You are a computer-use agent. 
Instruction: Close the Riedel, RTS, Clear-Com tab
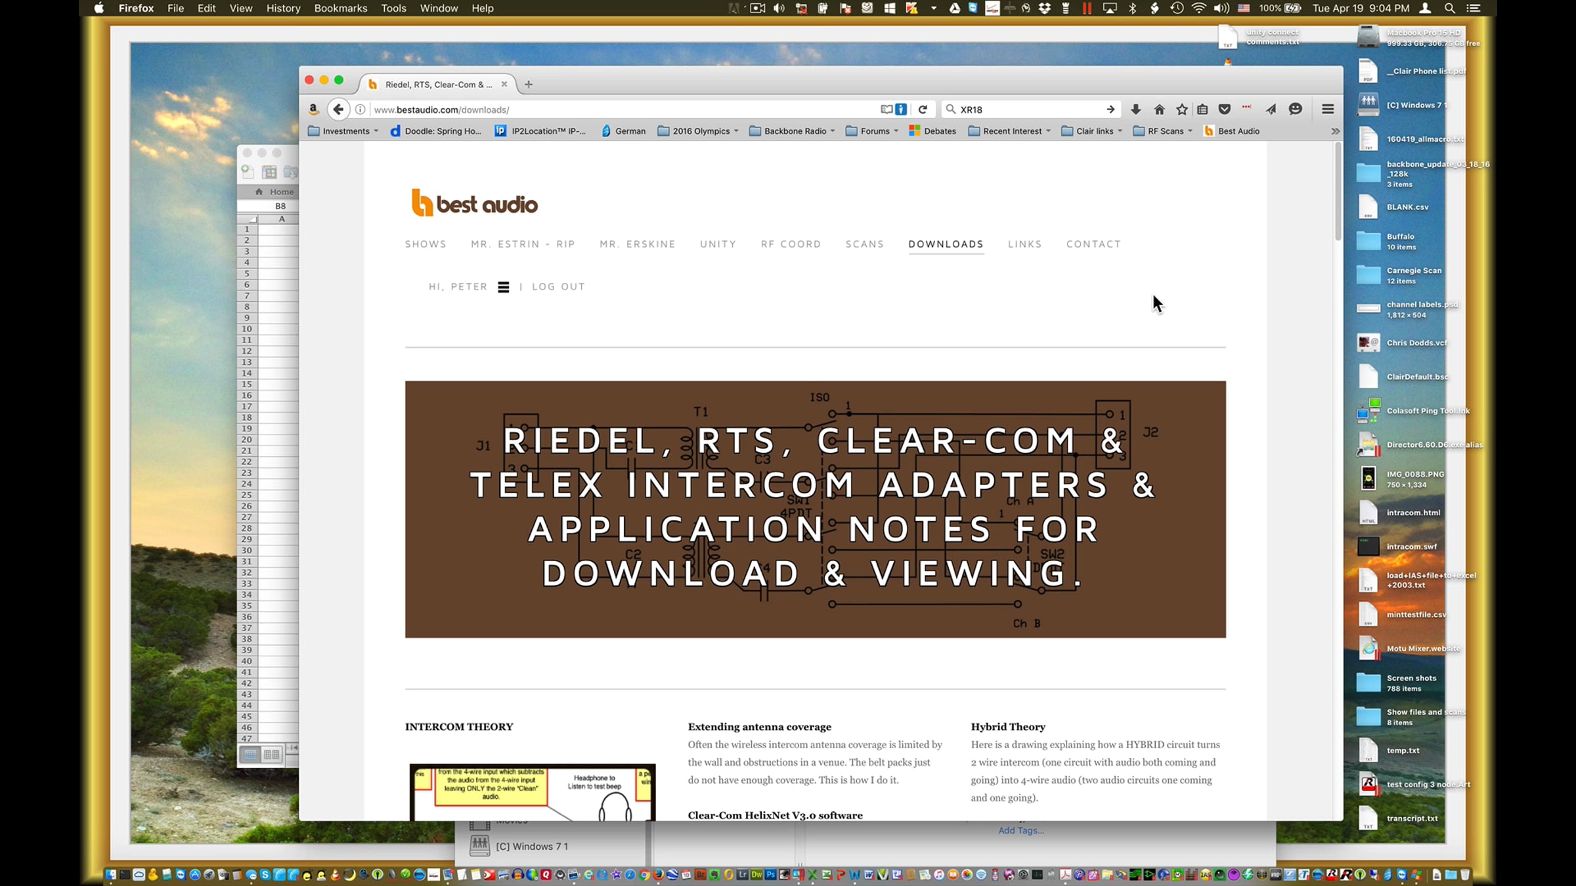(504, 85)
